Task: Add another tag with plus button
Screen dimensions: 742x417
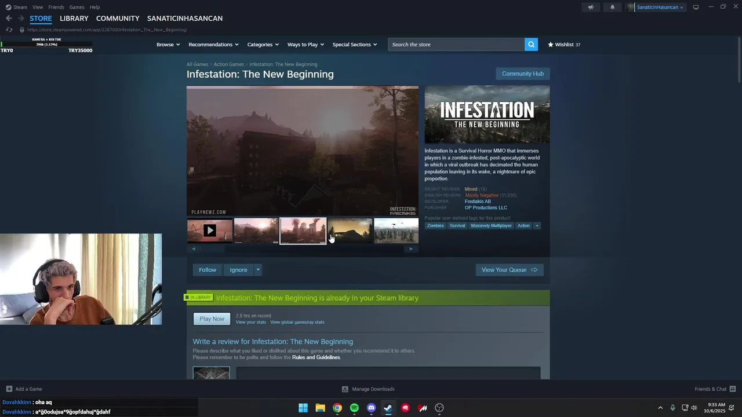Action: click(x=537, y=225)
